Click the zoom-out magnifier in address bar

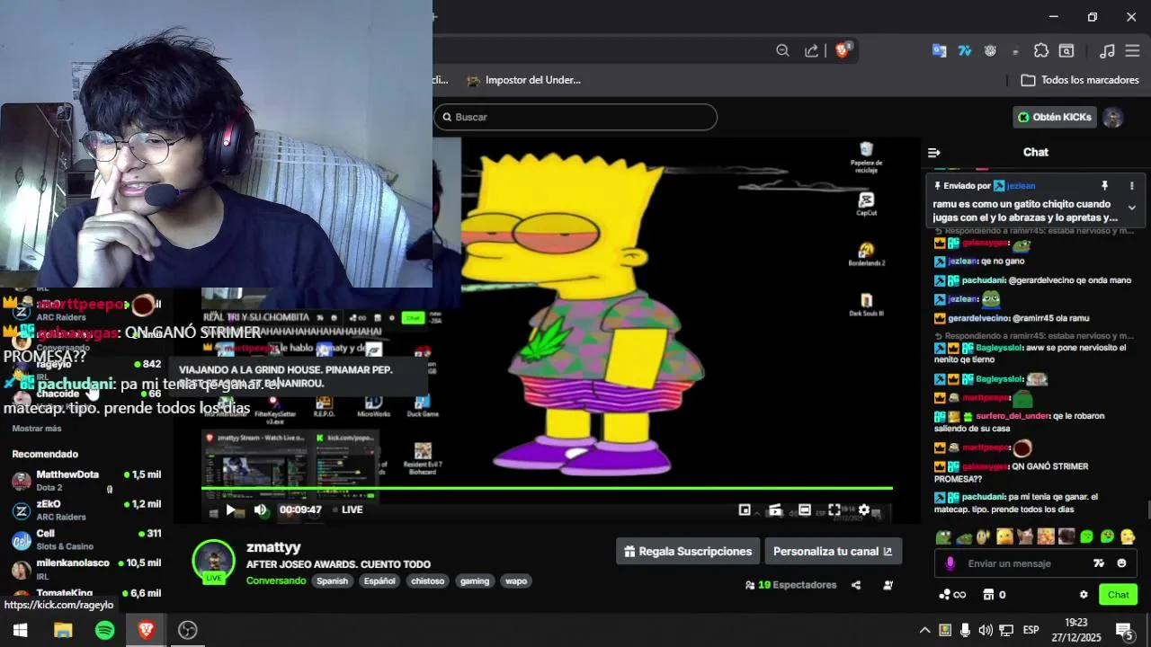coord(782,51)
